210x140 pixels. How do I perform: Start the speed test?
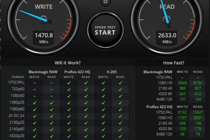(105, 30)
